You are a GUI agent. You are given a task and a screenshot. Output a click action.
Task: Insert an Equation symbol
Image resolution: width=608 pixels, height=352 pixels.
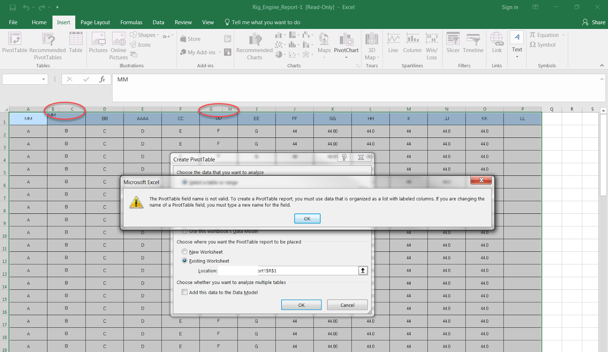(x=546, y=35)
